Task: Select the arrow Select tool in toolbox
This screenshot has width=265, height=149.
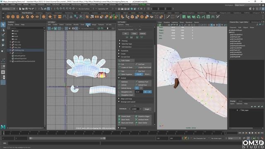Action: point(3,25)
